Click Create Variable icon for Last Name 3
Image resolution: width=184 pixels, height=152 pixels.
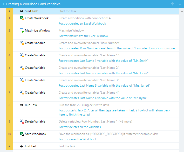click(22, 80)
